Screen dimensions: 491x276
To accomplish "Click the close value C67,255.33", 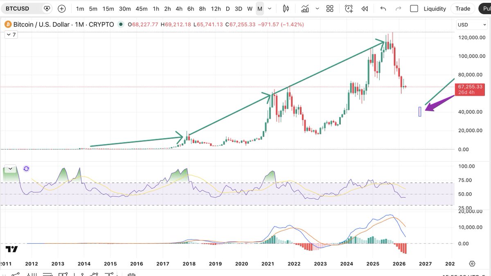I will pyautogui.click(x=240, y=24).
